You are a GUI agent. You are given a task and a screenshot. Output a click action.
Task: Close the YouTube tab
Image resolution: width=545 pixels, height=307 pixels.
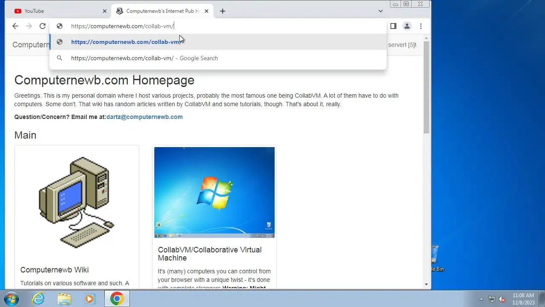pyautogui.click(x=105, y=11)
